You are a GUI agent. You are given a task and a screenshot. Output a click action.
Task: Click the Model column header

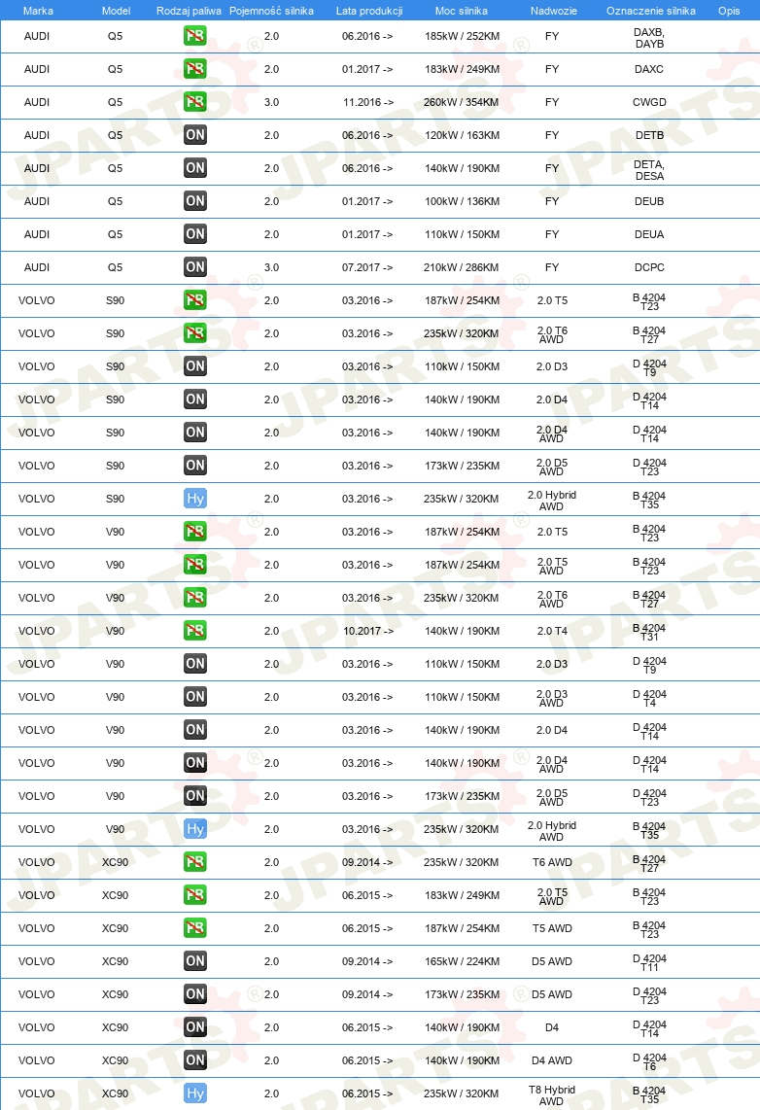click(116, 11)
